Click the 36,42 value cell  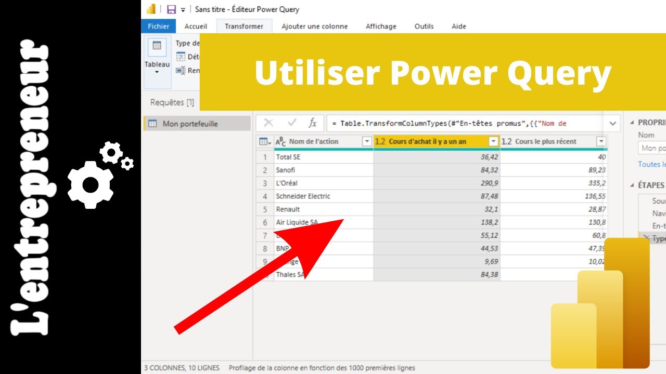click(x=437, y=157)
